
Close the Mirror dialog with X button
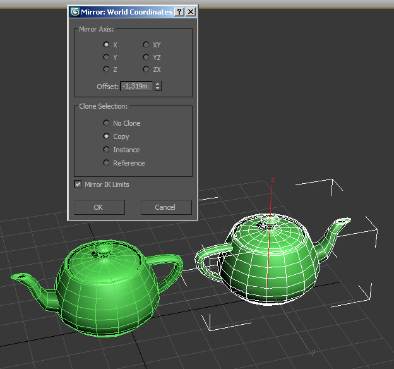pos(191,12)
